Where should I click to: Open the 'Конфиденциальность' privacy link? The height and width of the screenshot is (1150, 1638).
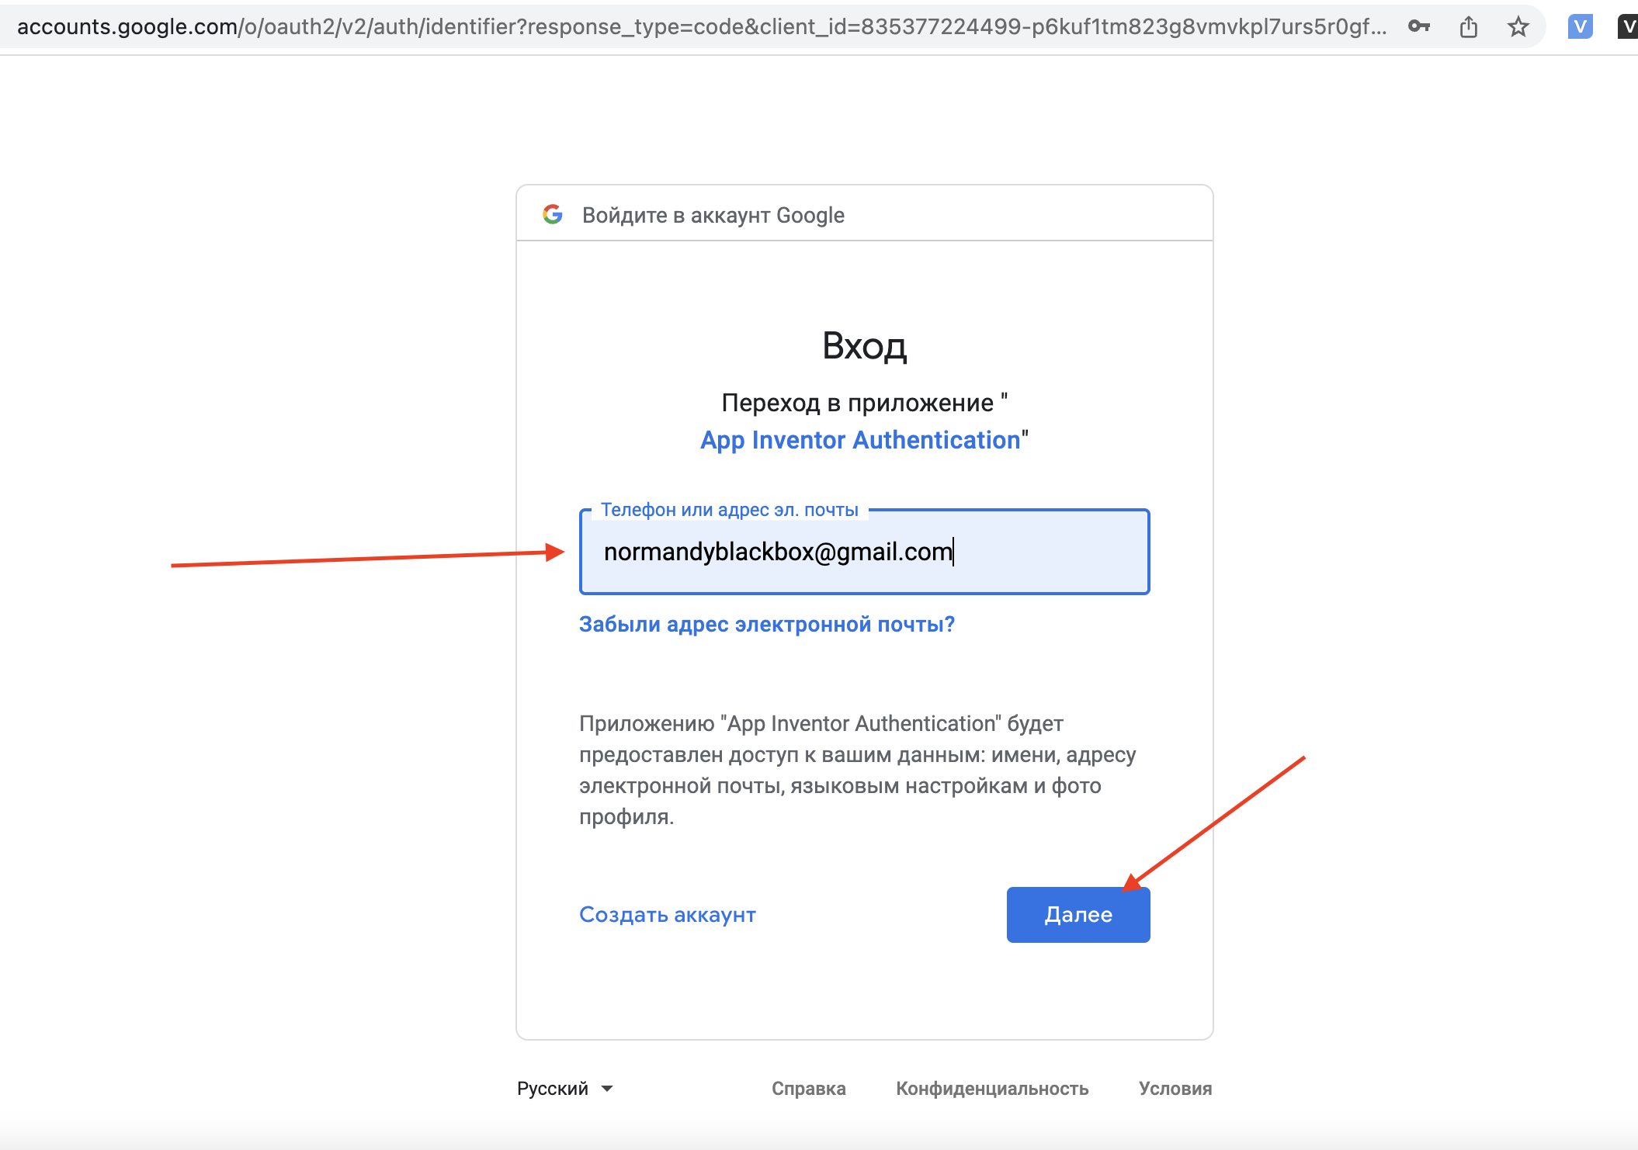[992, 1089]
